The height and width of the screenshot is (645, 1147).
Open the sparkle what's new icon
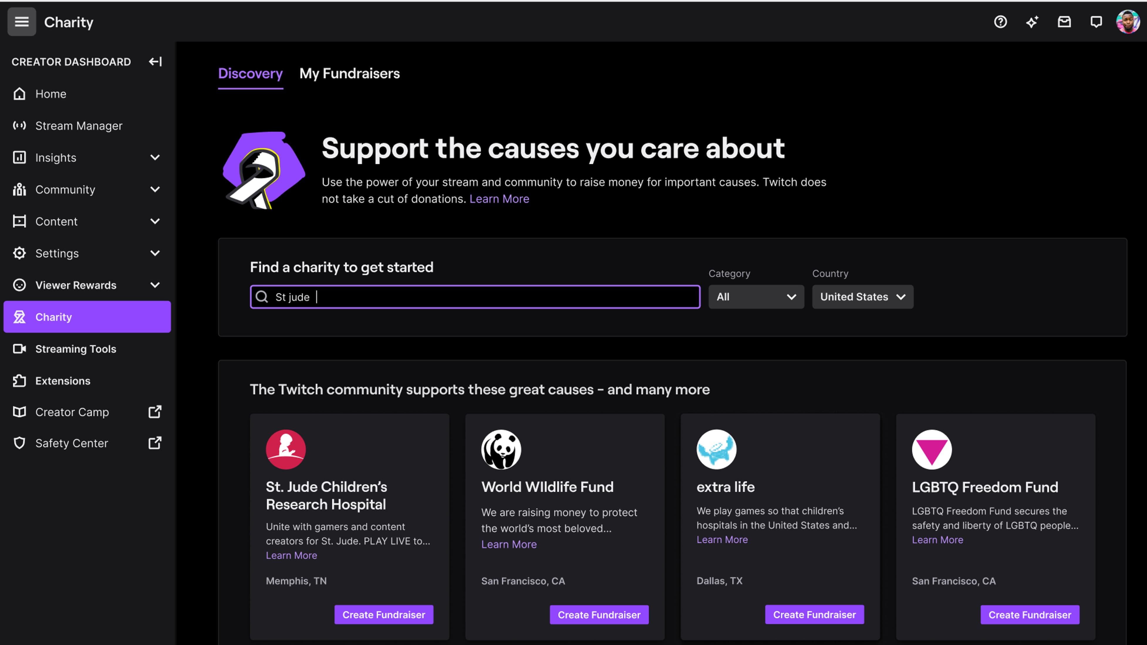[x=1032, y=22]
